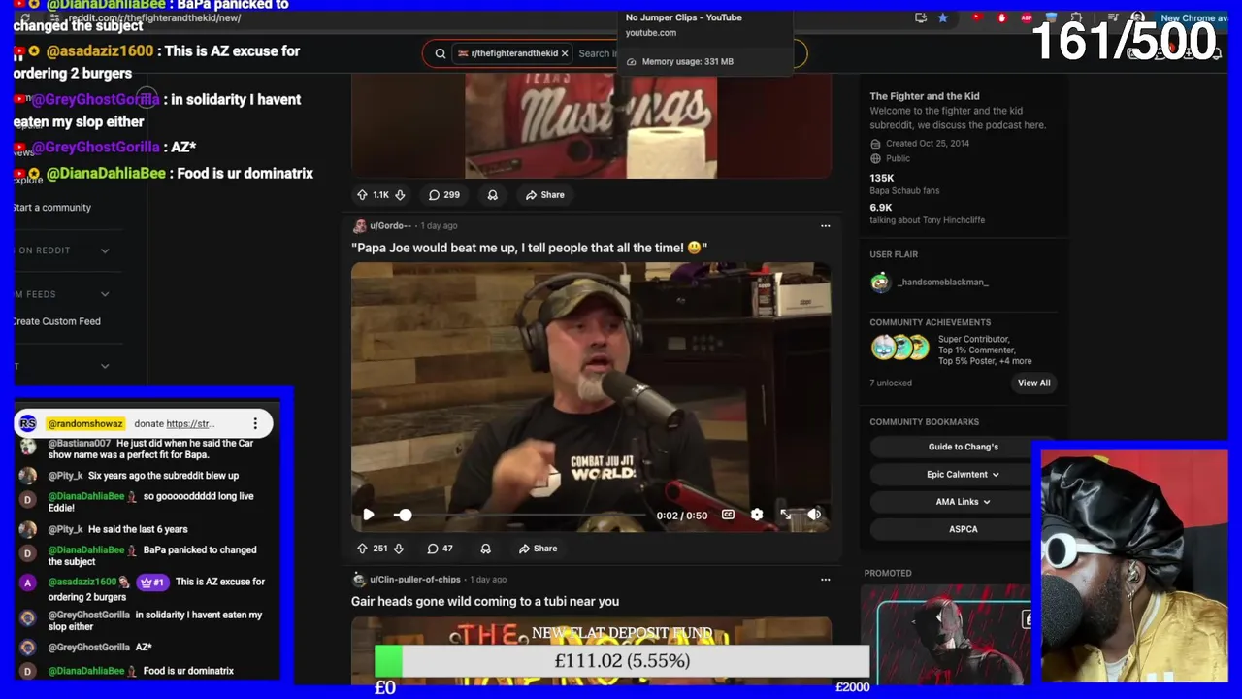
Task: Play the Papa Joe video
Action: click(x=369, y=515)
